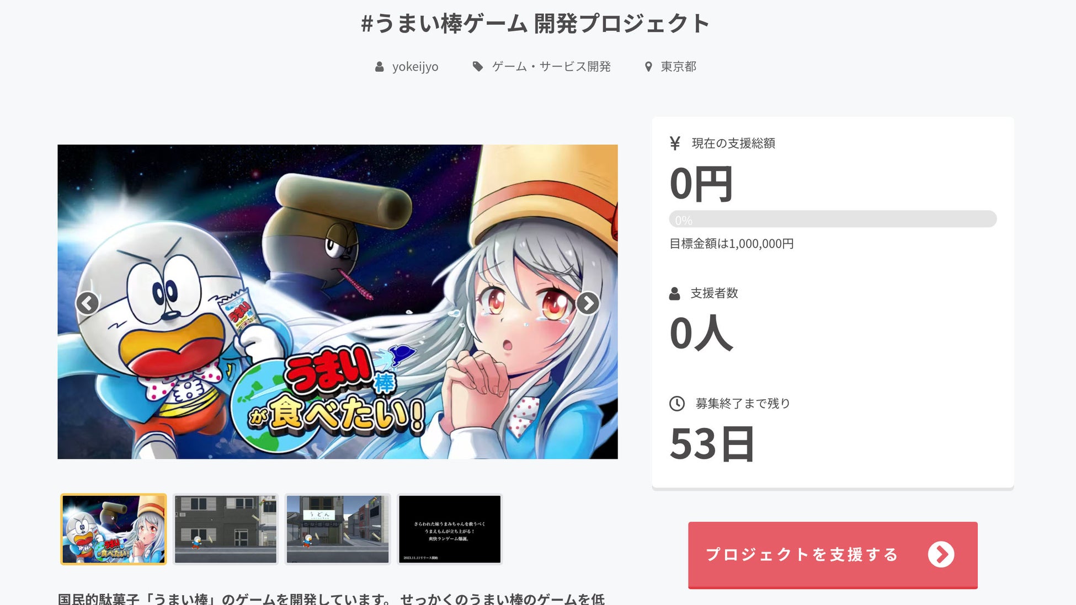Click the プロジェクトを支援する button
This screenshot has height=605, width=1076.
pyautogui.click(x=833, y=555)
